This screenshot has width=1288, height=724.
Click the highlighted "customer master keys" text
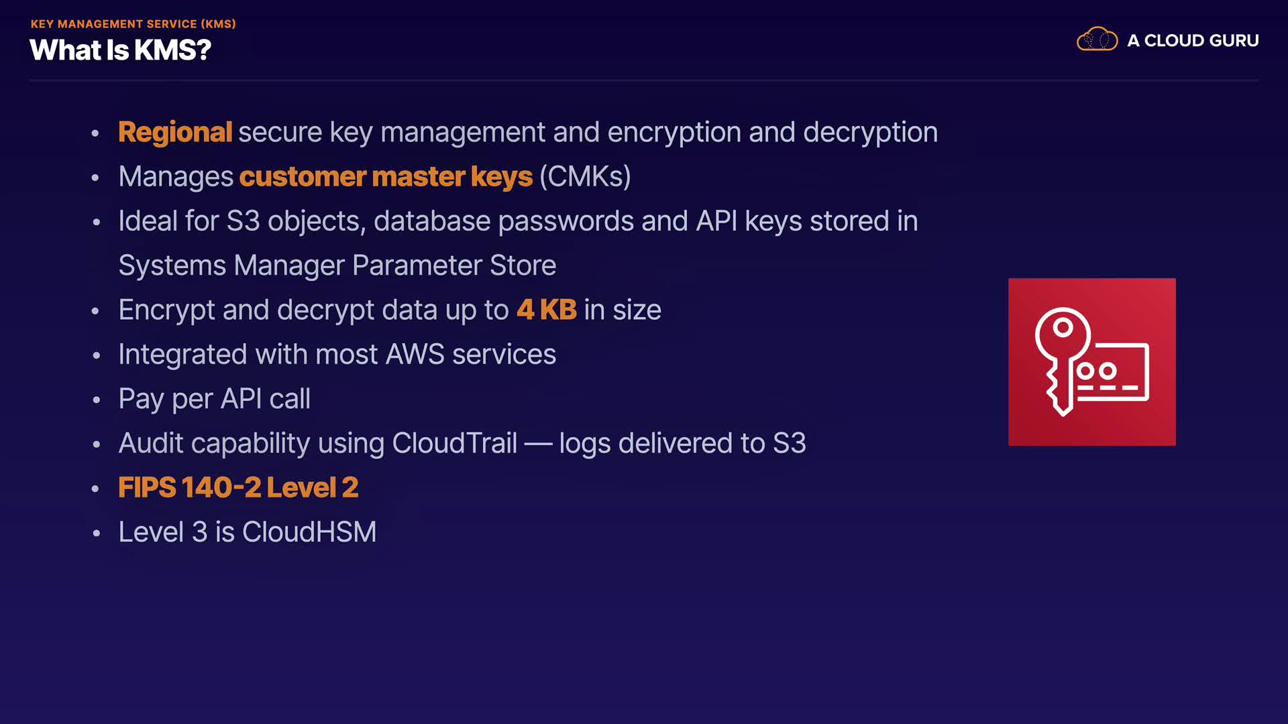point(386,177)
